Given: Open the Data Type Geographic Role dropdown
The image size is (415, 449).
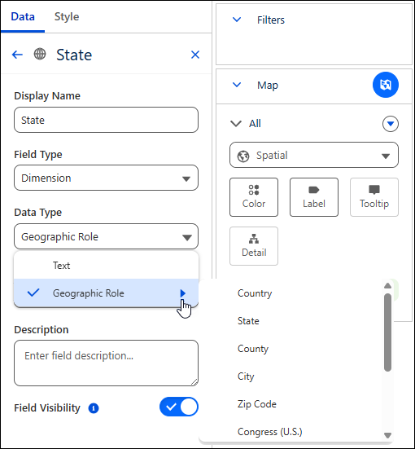Looking at the screenshot, I should (x=106, y=236).
